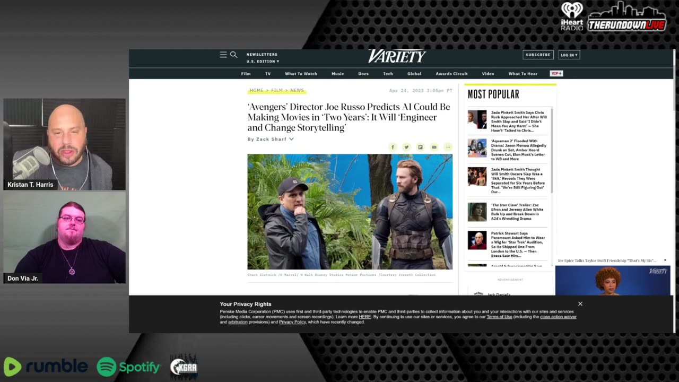Open the Variety hamburger menu
This screenshot has height=382, width=679.
223,55
